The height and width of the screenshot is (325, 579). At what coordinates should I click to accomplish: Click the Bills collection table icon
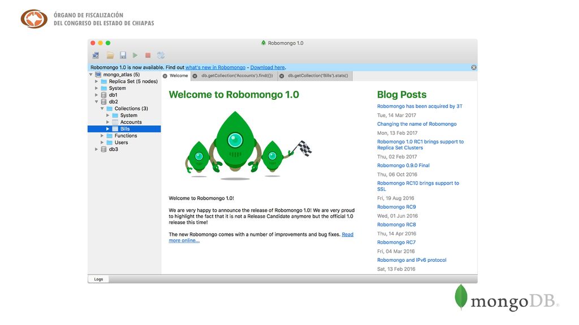(x=115, y=129)
